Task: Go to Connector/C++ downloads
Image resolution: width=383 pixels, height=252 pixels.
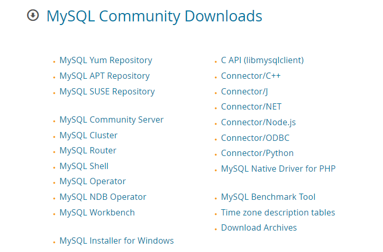Action: tap(251, 76)
